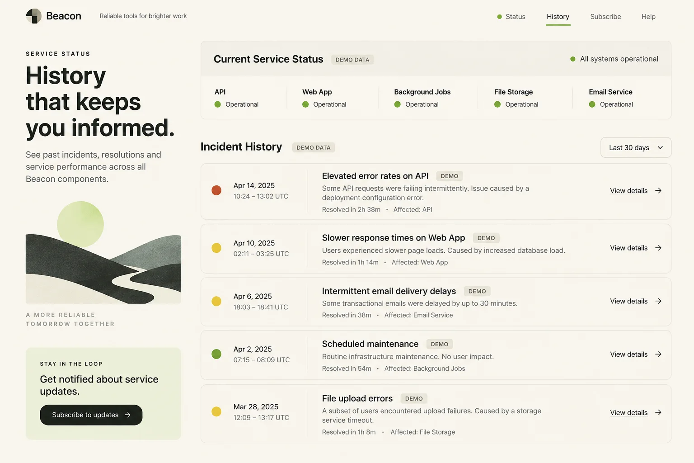Click the red status dot for Elevated error rates

tap(216, 190)
